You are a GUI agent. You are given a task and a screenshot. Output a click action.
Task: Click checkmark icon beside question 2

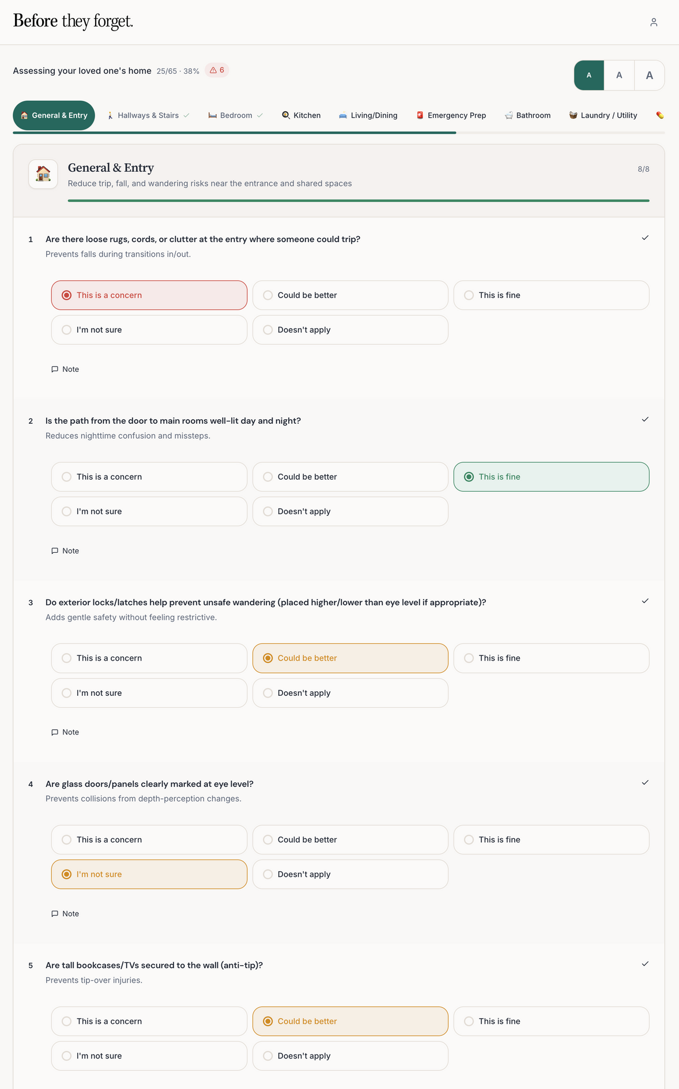click(645, 420)
